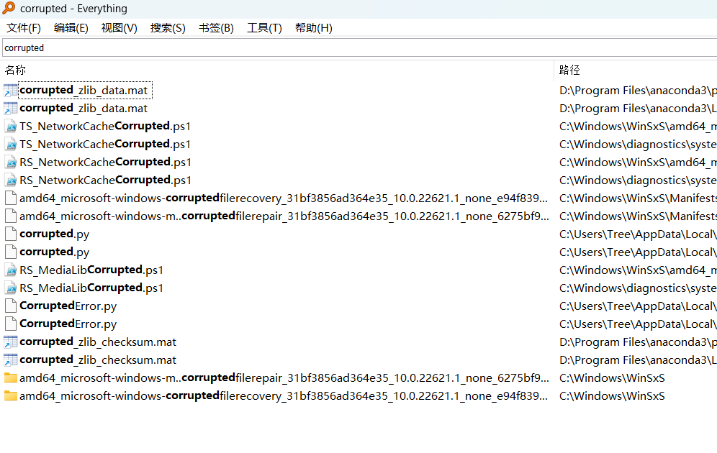Screen dimensions: 717x453
Task: Select RS_NetworkCacheCorrupted.ps1 name in diagnostics row
Action: point(106,180)
